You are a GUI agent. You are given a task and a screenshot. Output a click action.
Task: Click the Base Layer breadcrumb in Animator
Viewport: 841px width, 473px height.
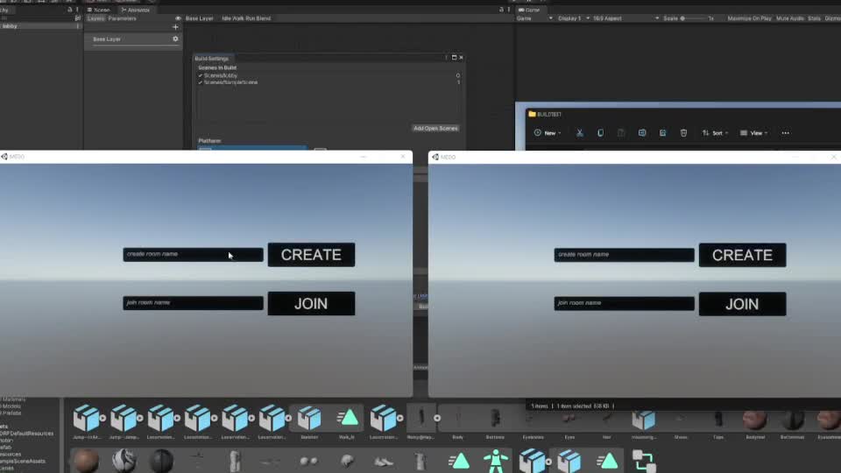[x=200, y=18]
